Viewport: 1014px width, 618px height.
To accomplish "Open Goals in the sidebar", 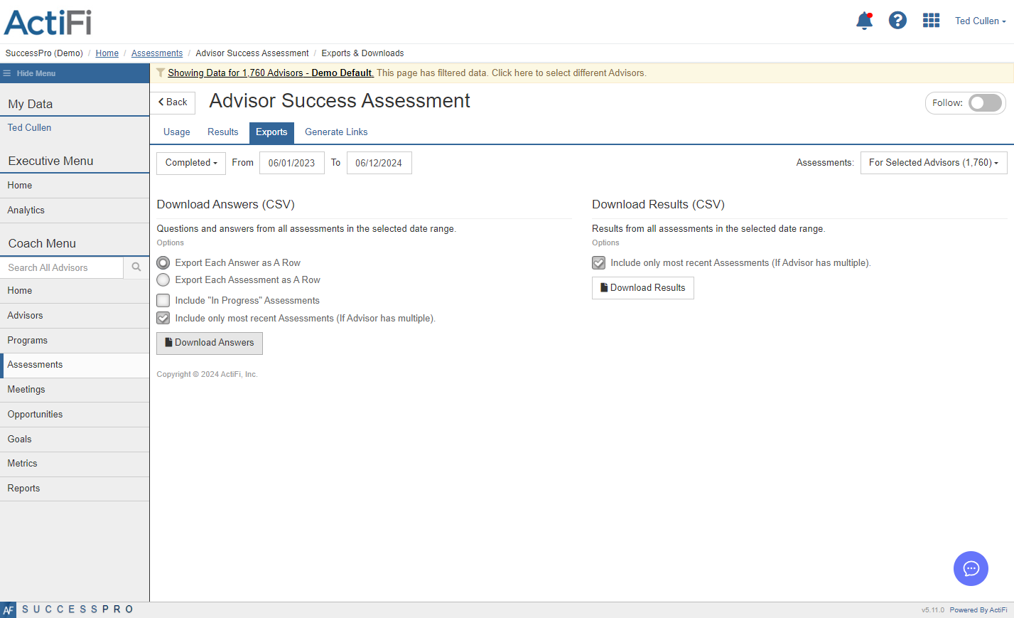I will [75, 439].
